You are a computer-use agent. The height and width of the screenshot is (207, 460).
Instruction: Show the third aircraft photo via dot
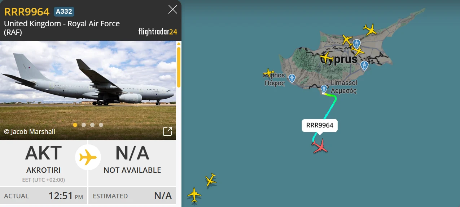(x=92, y=125)
